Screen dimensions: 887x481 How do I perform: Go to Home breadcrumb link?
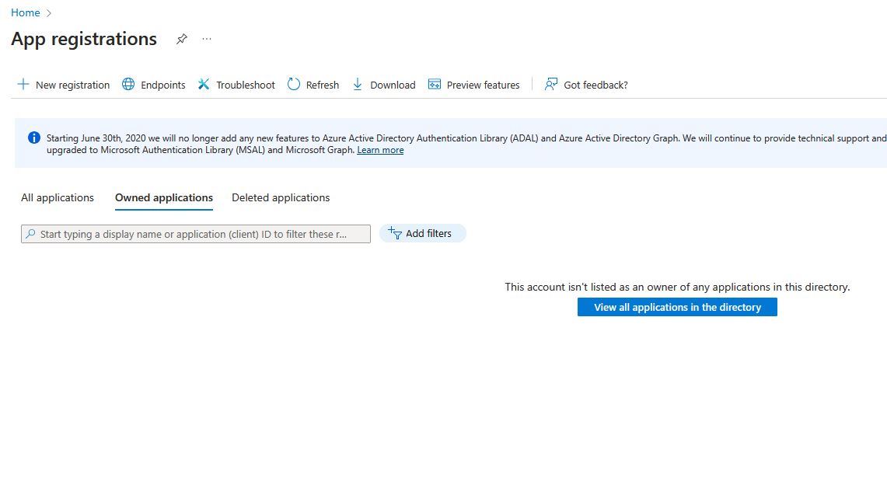26,12
